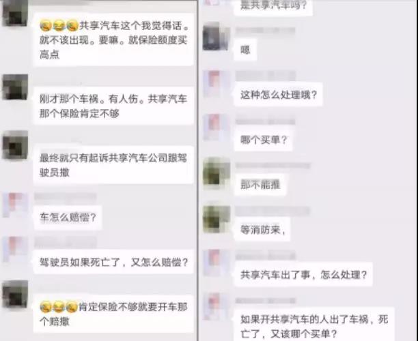Click laughing emoji in '肯定保险不够' message
This screenshot has height=341, width=418.
[59, 307]
